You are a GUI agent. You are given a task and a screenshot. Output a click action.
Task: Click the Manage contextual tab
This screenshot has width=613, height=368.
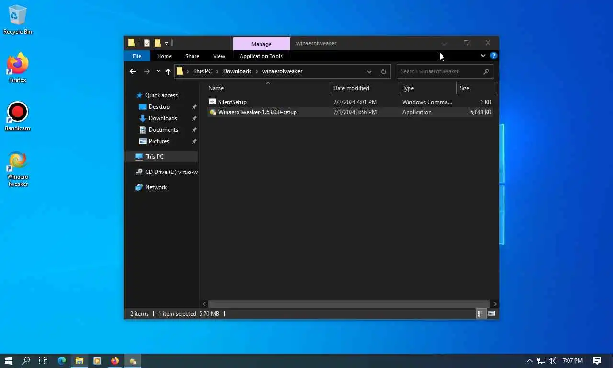[x=261, y=44]
